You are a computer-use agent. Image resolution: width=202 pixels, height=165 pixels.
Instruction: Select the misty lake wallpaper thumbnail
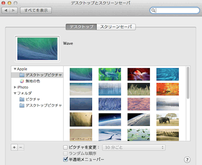pos(167,104)
